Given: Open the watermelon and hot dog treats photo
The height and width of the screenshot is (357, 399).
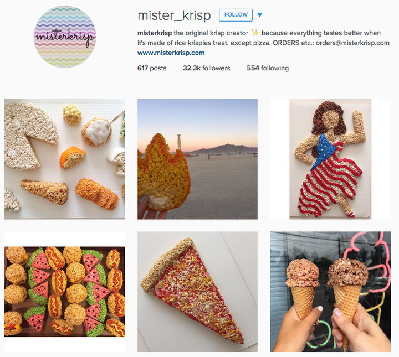Looking at the screenshot, I should 65,292.
